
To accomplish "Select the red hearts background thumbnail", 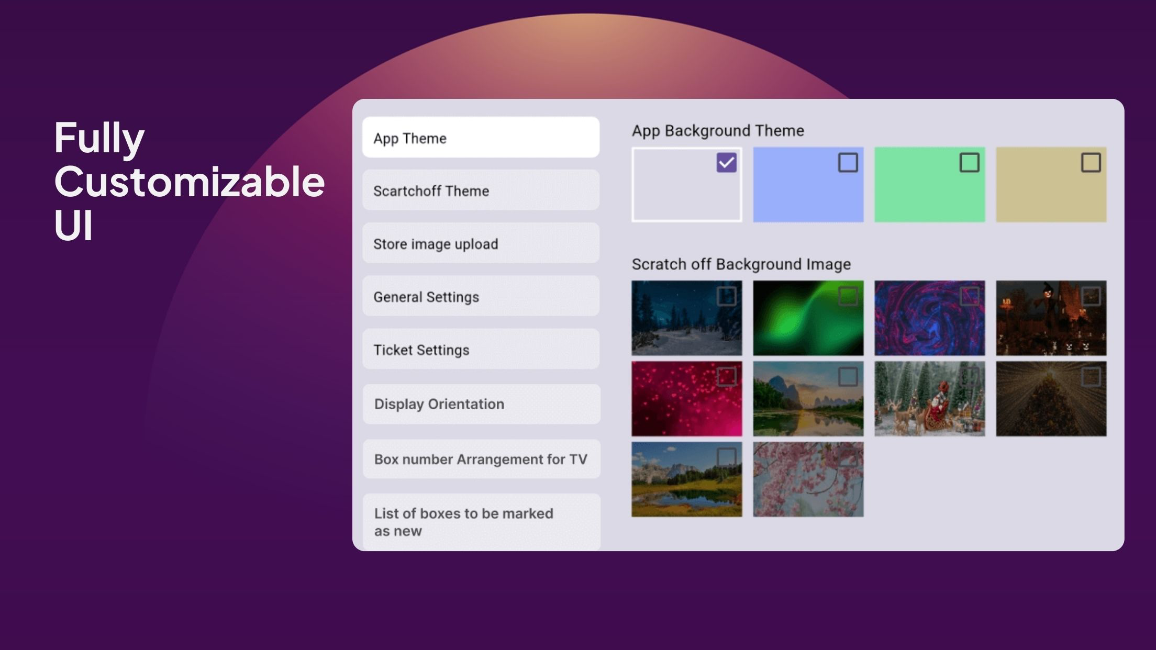I will [686, 398].
